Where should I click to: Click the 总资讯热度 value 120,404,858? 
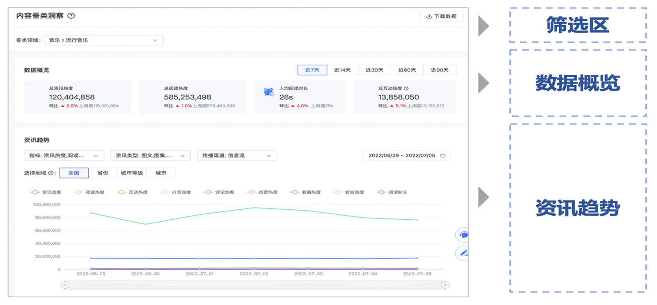click(x=72, y=97)
